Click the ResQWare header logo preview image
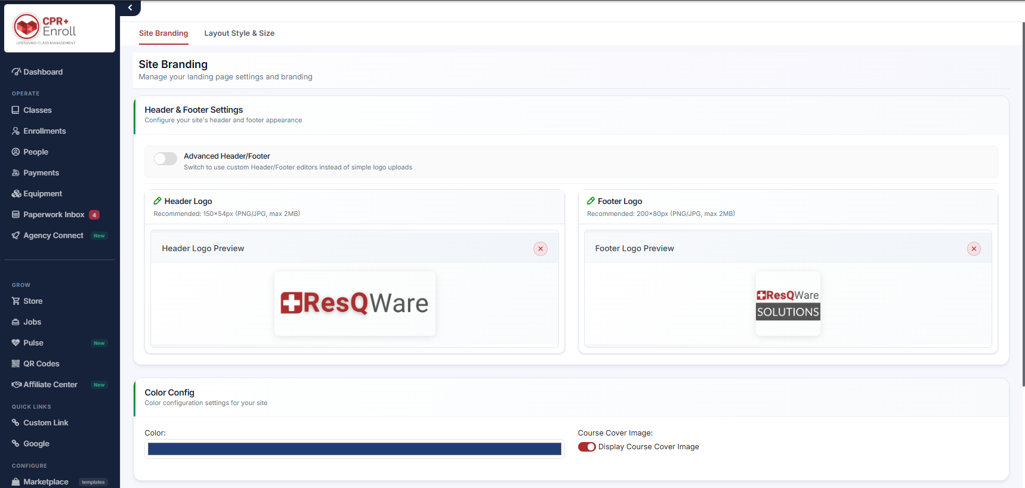The height and width of the screenshot is (488, 1025). (x=355, y=303)
